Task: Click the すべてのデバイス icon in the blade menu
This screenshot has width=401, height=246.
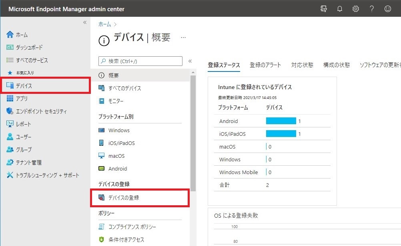Action: (x=101, y=88)
